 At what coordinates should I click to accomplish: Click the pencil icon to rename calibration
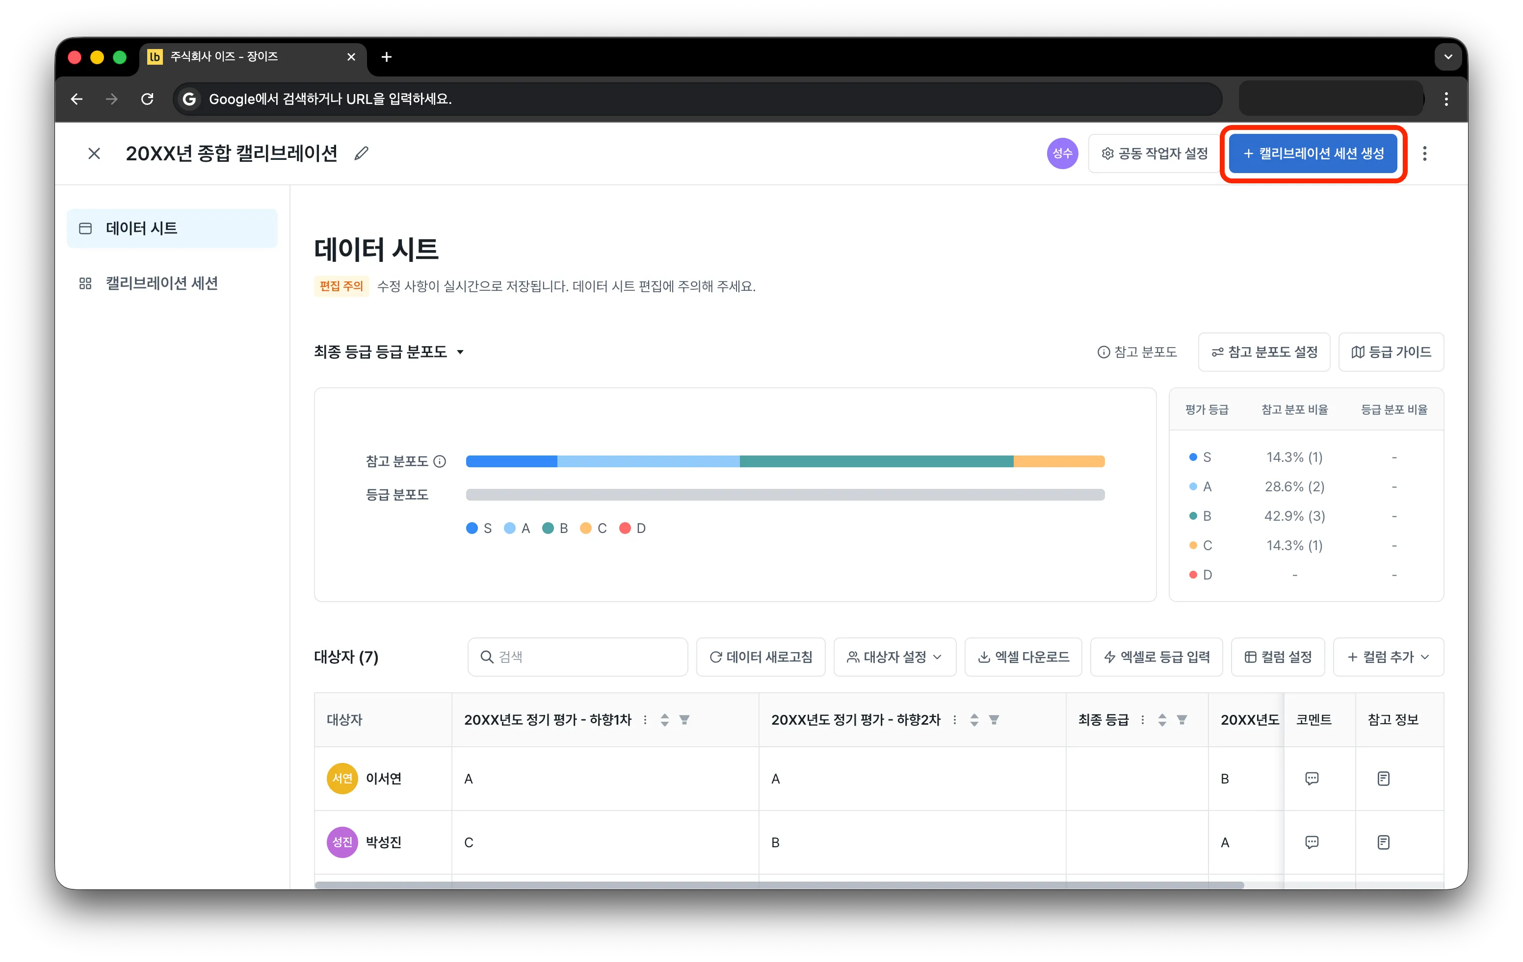361,153
